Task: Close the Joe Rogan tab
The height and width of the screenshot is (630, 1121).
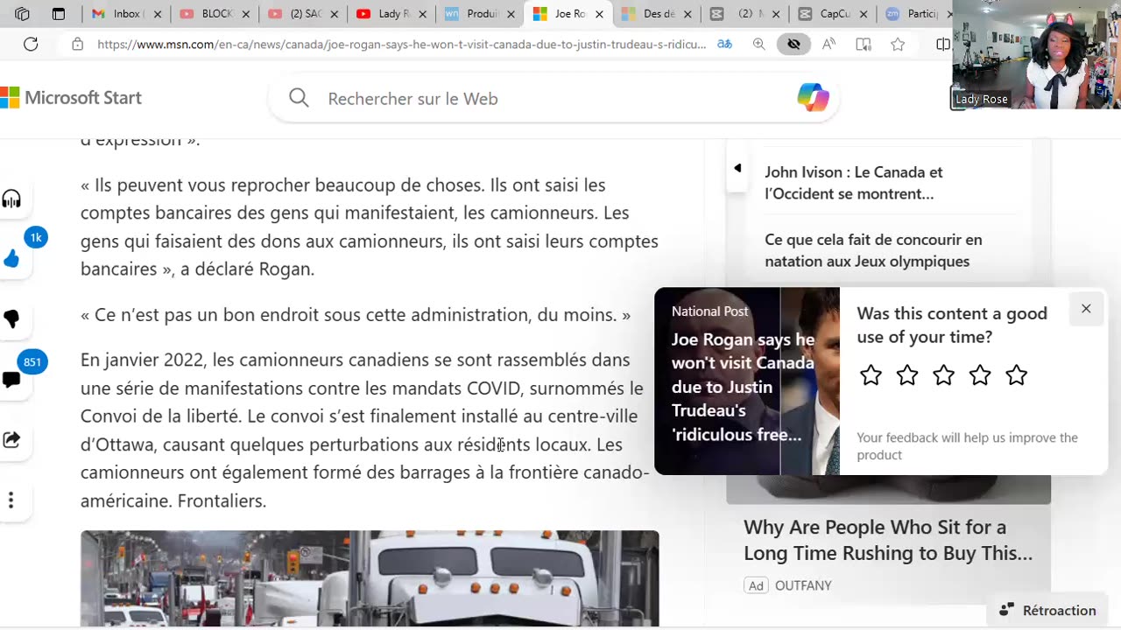Action: click(599, 14)
